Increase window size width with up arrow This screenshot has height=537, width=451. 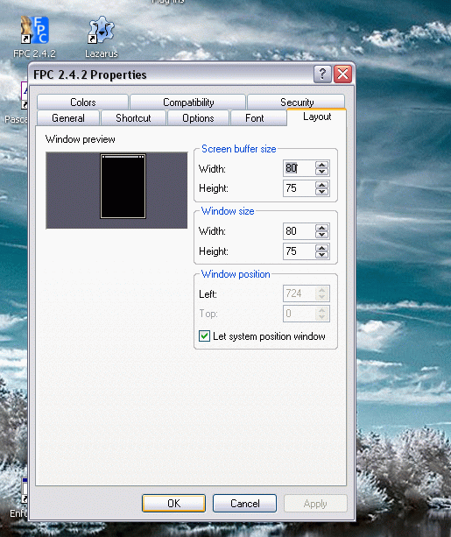[322, 228]
